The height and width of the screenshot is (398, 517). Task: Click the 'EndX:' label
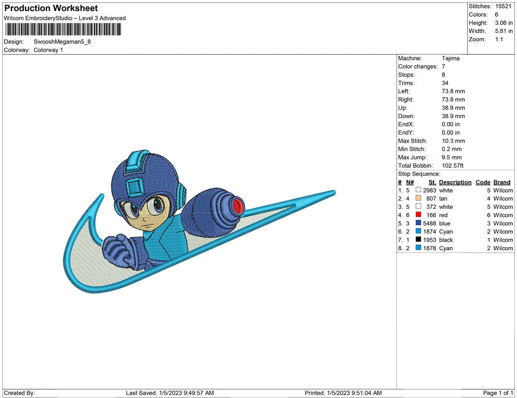pyautogui.click(x=406, y=124)
